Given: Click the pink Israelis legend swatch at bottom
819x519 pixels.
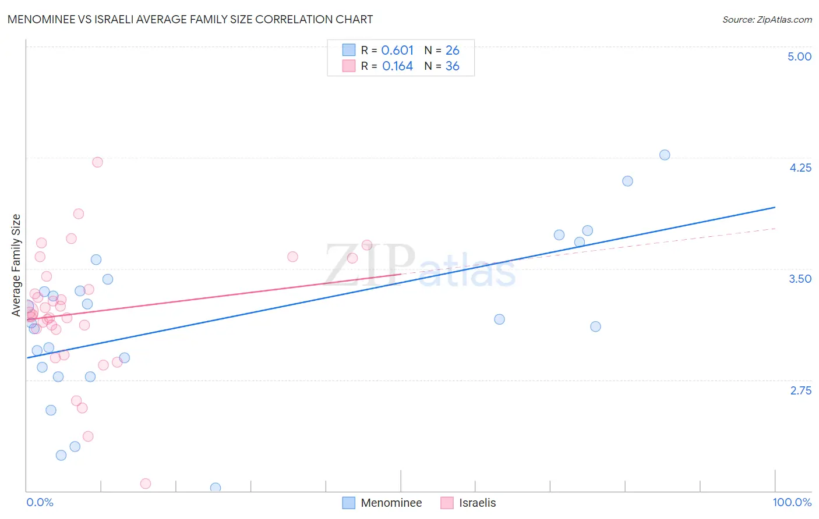Looking at the screenshot, I should [447, 503].
